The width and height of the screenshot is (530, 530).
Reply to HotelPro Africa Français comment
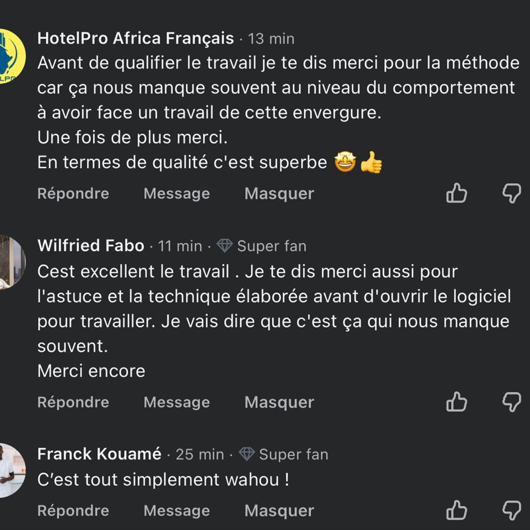(73, 194)
